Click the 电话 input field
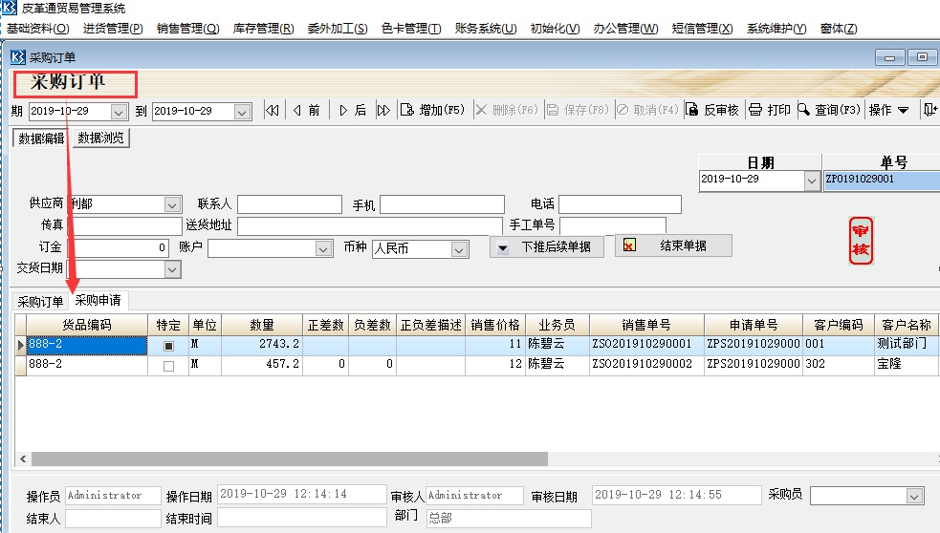The height and width of the screenshot is (533, 940). 620,204
